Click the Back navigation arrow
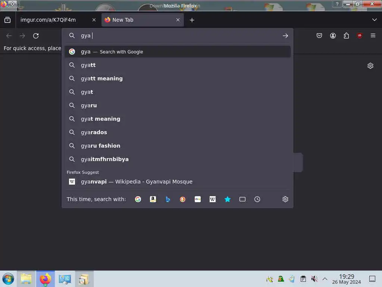The width and height of the screenshot is (382, 287). [9, 36]
